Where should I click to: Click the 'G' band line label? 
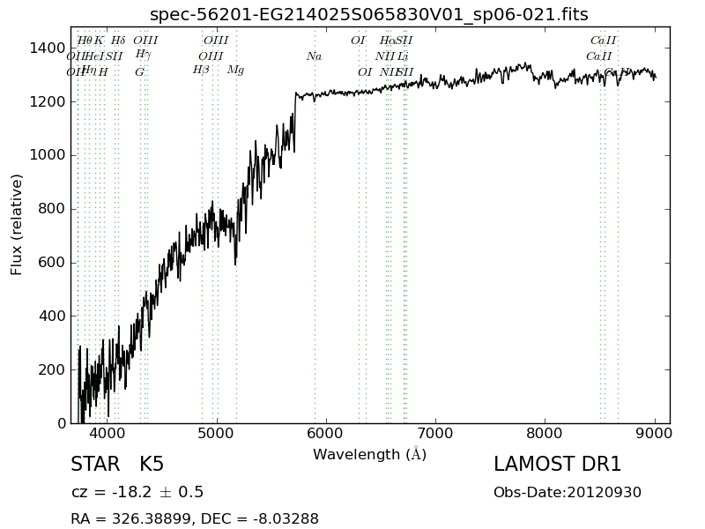(140, 72)
